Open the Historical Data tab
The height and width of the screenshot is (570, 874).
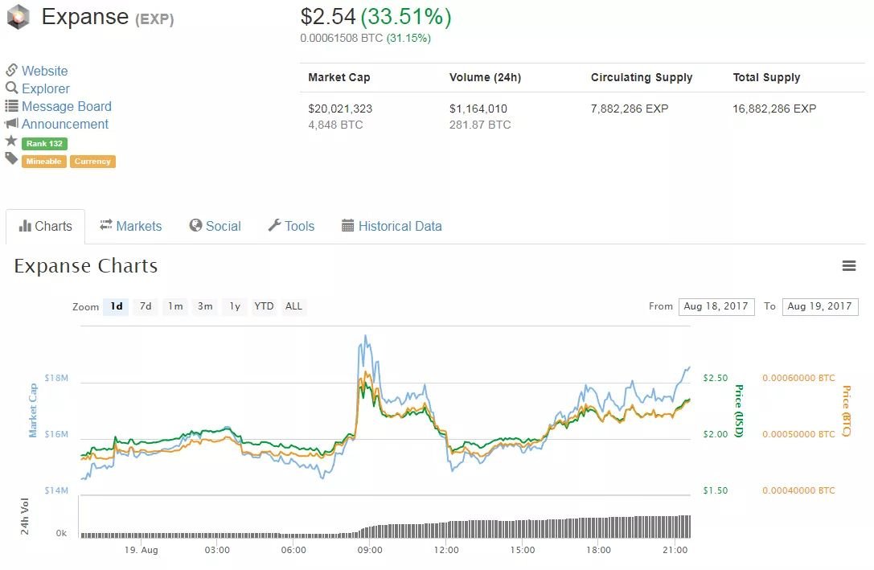pyautogui.click(x=392, y=226)
